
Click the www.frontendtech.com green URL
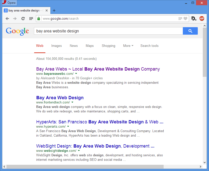(53, 102)
